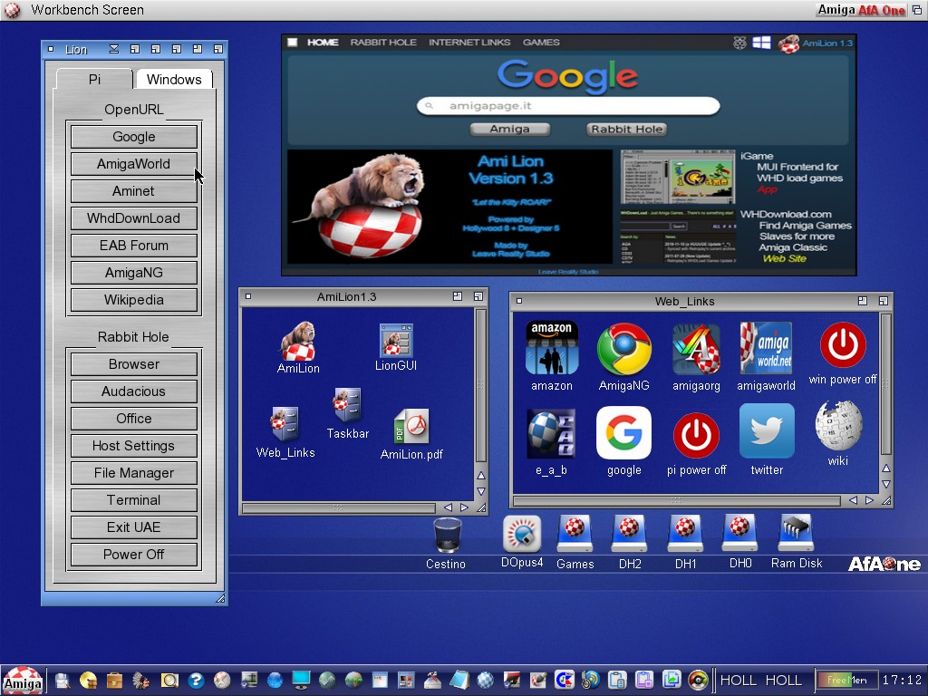Switch to the Windows tab in Lion panel
The image size is (928, 696).
174,80
